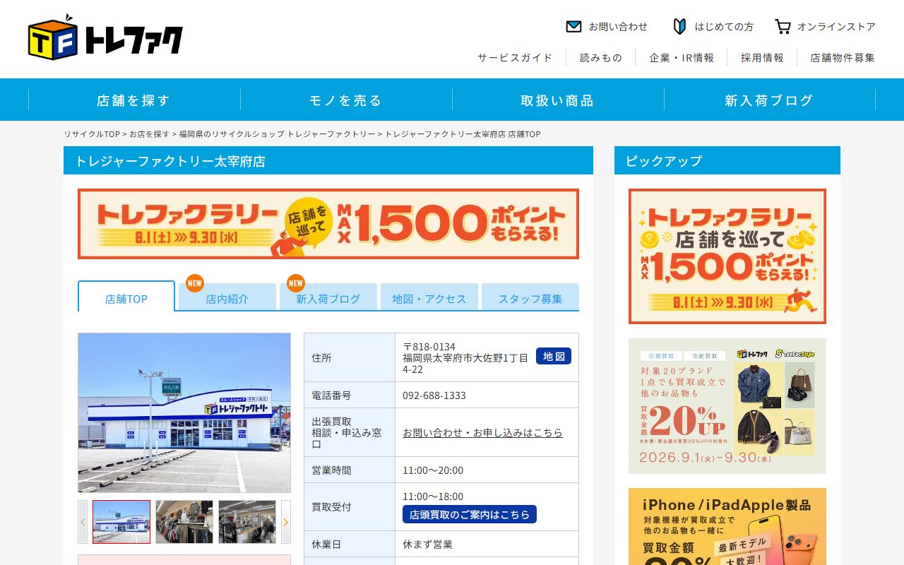Click the iPhone/iPad Apple製品 banner

point(727,526)
